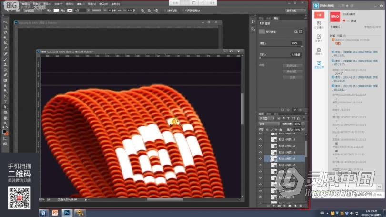Select the Eyedropper tool
386x217 pixels.
(x=5, y=48)
